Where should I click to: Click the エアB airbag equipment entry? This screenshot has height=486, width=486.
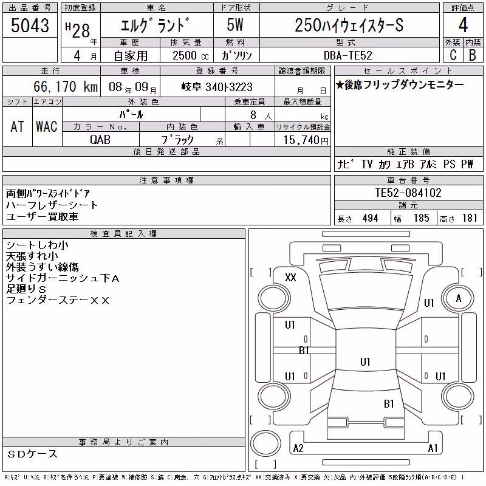405,164
